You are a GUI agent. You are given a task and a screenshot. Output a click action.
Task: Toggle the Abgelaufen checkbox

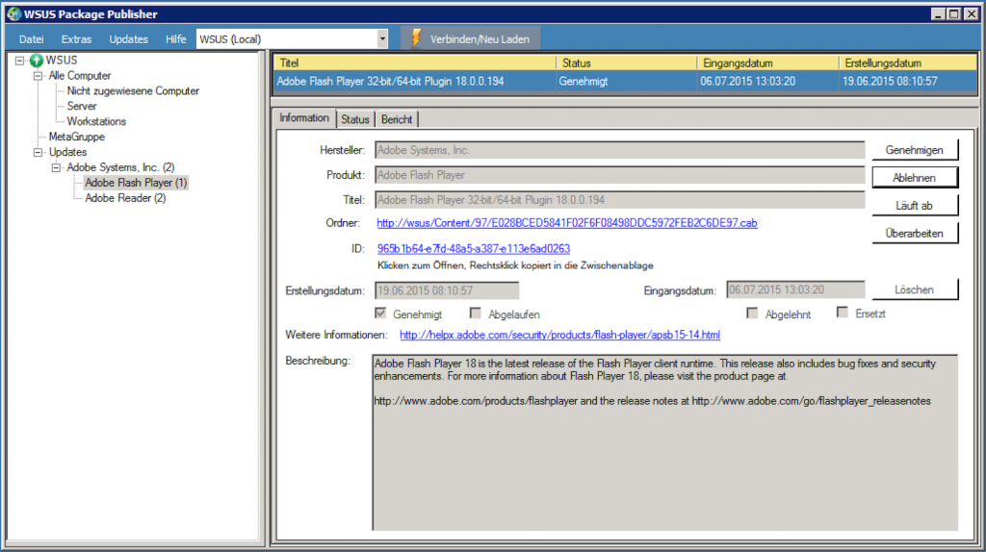point(476,313)
